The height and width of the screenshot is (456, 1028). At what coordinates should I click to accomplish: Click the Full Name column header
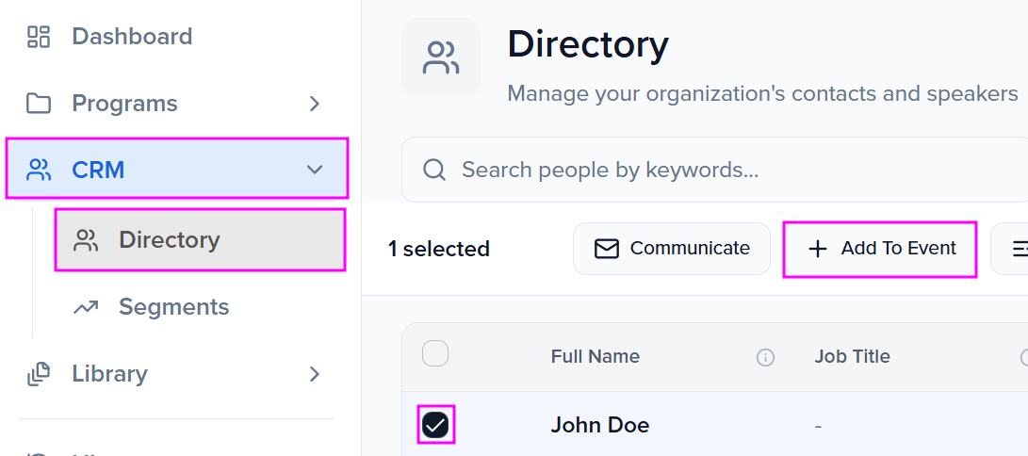(x=596, y=356)
